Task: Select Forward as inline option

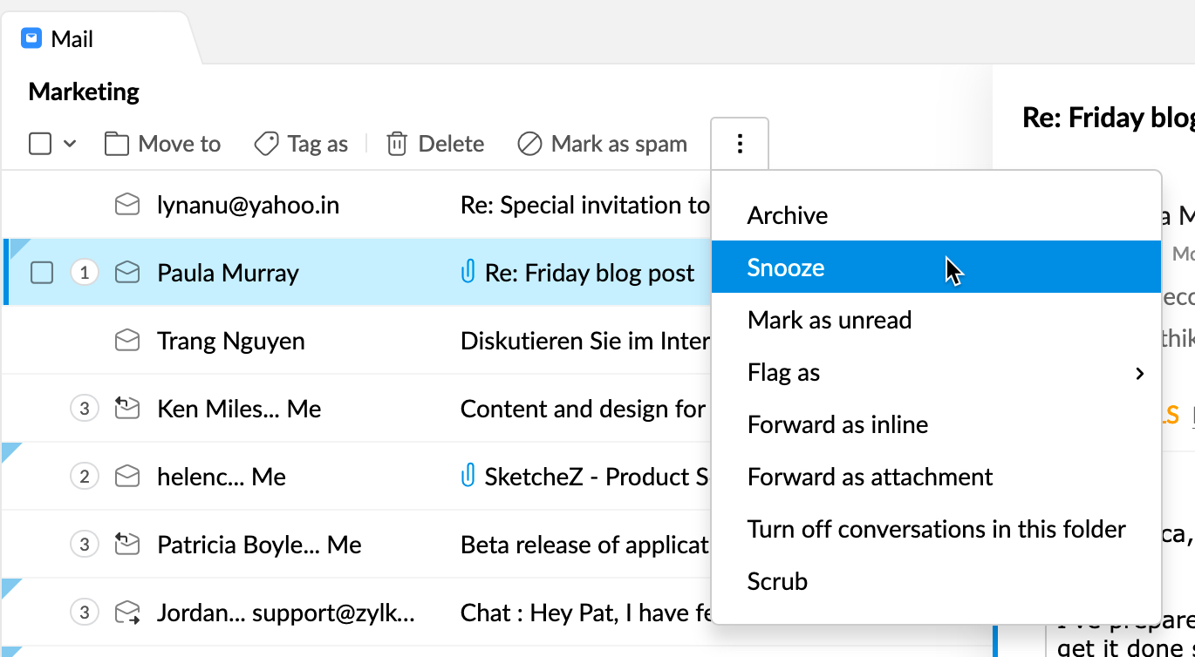Action: [936, 424]
